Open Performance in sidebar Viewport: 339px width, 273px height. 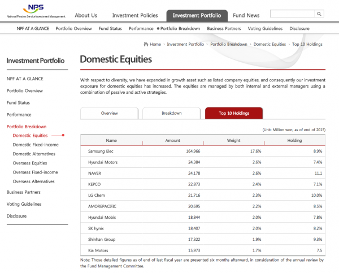coord(19,115)
